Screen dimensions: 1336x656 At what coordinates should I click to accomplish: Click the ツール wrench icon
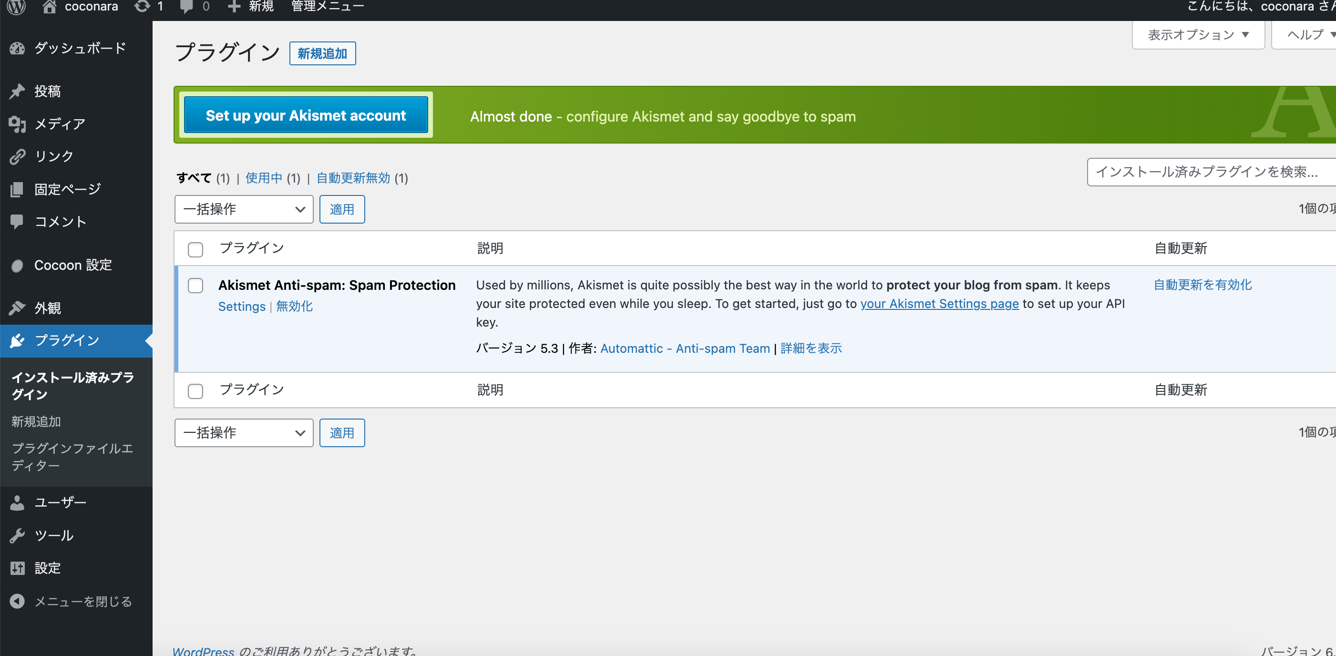[x=17, y=536]
